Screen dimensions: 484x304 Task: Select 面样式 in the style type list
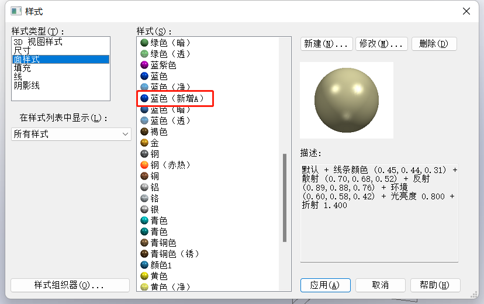pos(61,59)
